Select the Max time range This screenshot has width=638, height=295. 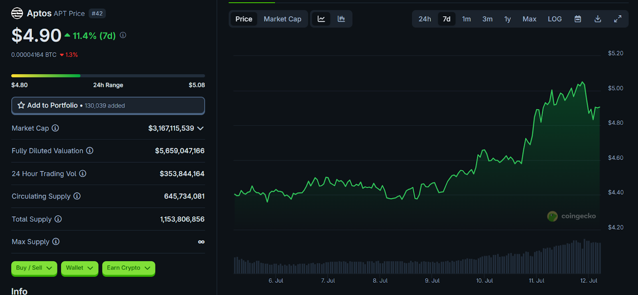530,19
